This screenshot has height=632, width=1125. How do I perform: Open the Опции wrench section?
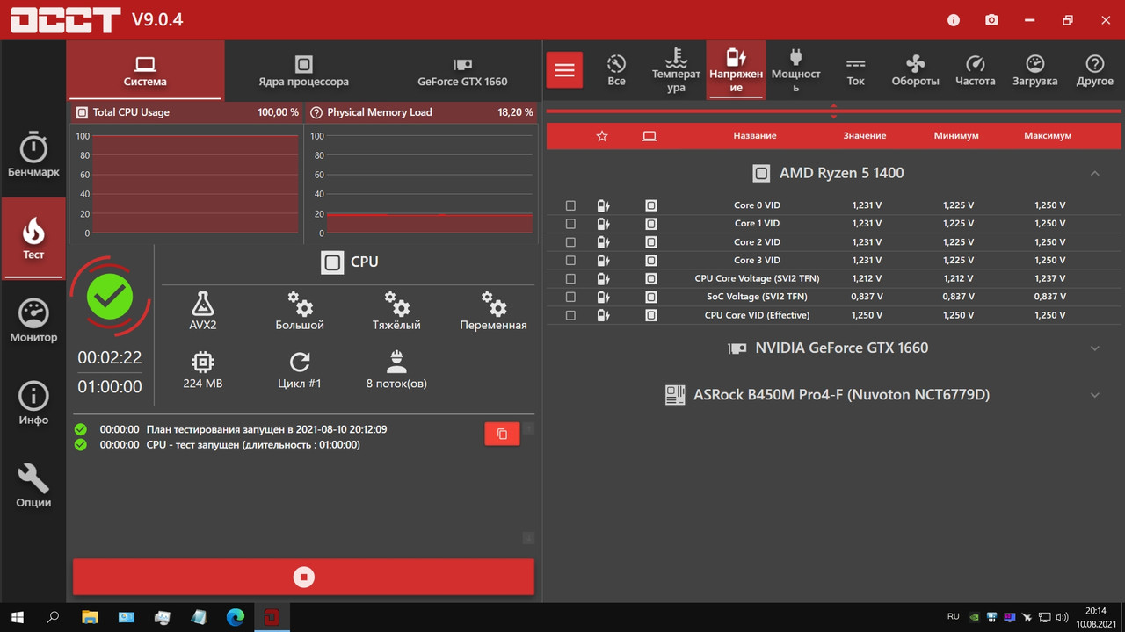pos(33,485)
